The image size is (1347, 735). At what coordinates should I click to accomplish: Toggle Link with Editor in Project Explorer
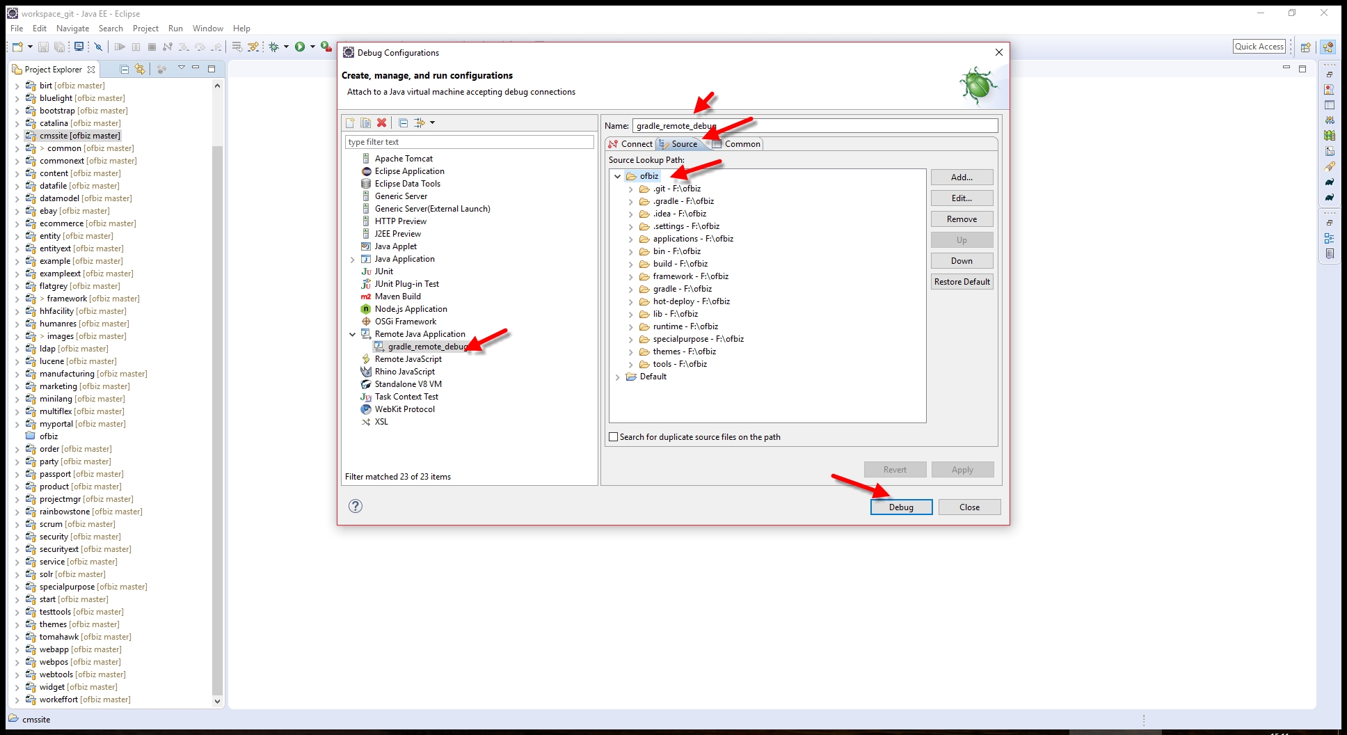(x=140, y=69)
